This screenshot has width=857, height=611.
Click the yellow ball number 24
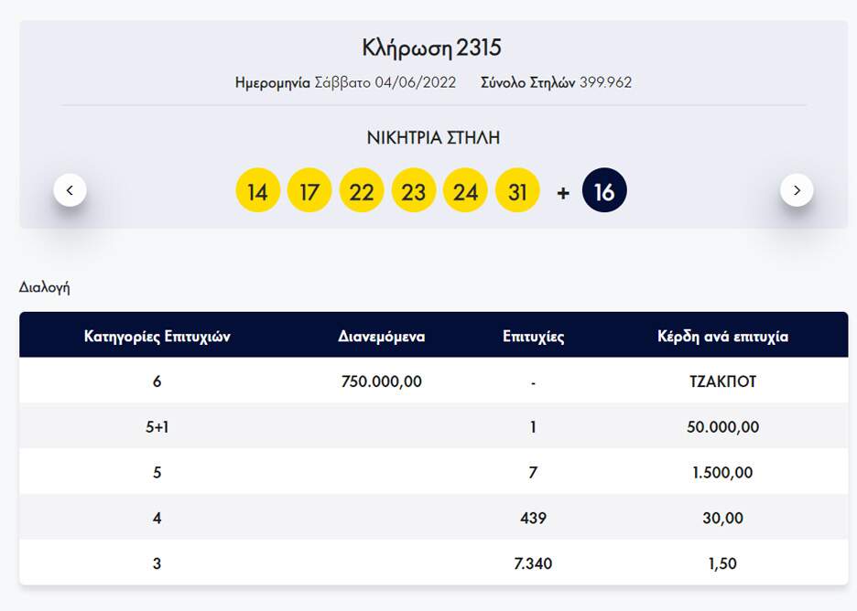[465, 191]
